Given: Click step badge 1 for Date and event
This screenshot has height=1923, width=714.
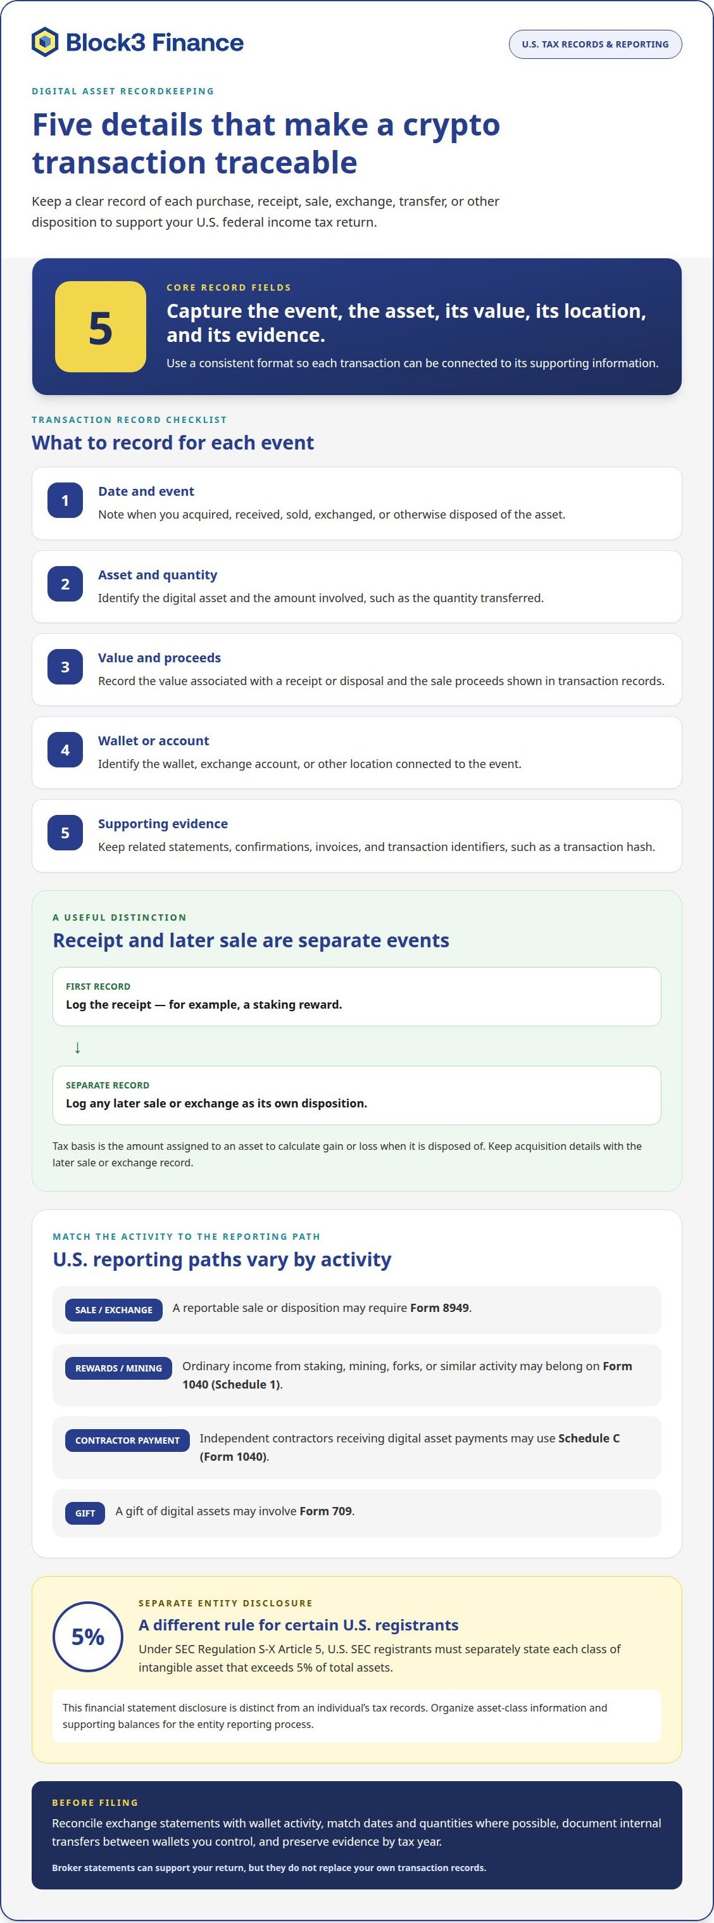Looking at the screenshot, I should point(65,500).
